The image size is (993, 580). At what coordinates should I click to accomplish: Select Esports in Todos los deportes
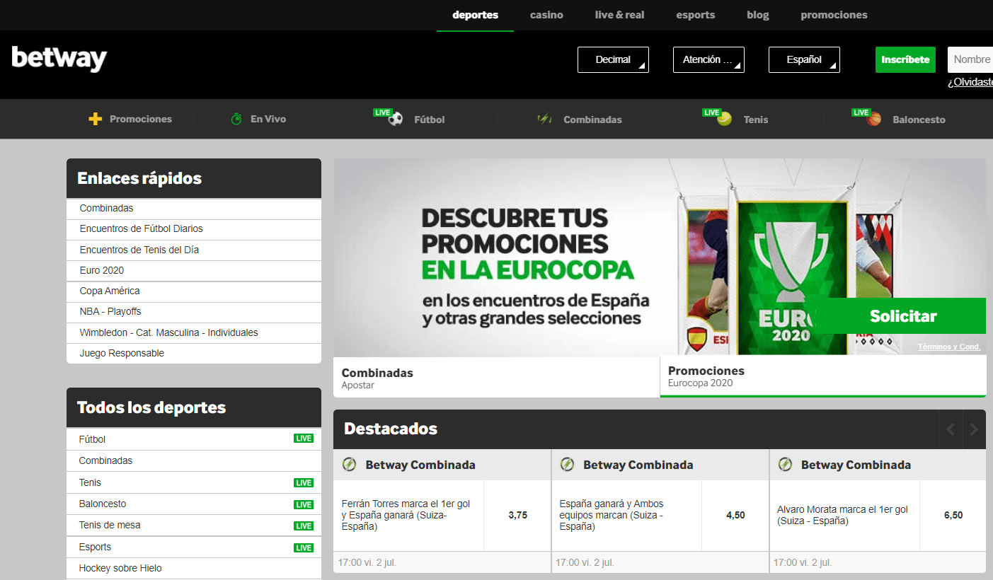click(194, 547)
